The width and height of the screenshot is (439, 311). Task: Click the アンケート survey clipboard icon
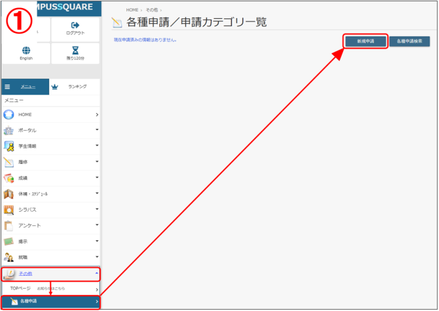coord(9,226)
